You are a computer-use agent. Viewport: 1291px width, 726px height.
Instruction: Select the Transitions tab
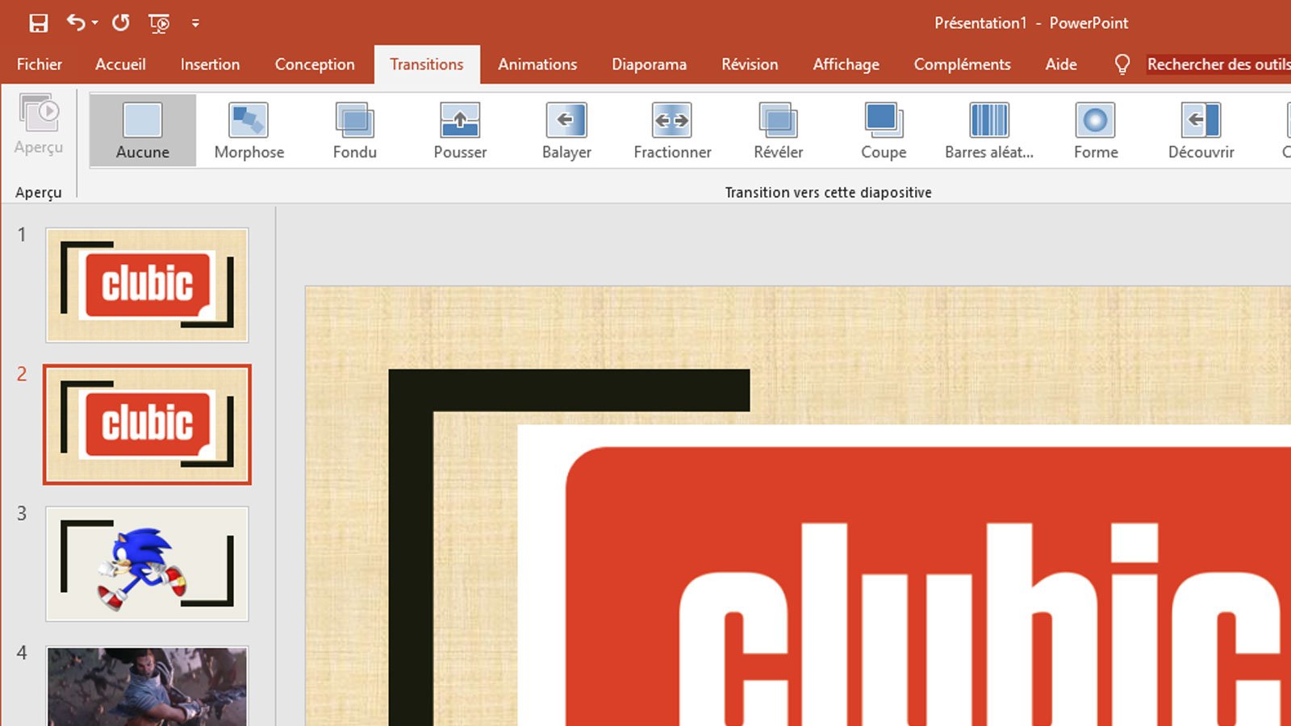427,65
